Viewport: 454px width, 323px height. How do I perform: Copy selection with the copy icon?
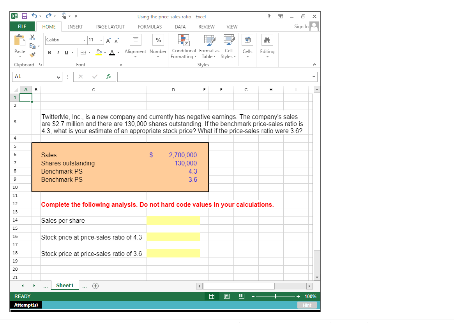tap(32, 46)
